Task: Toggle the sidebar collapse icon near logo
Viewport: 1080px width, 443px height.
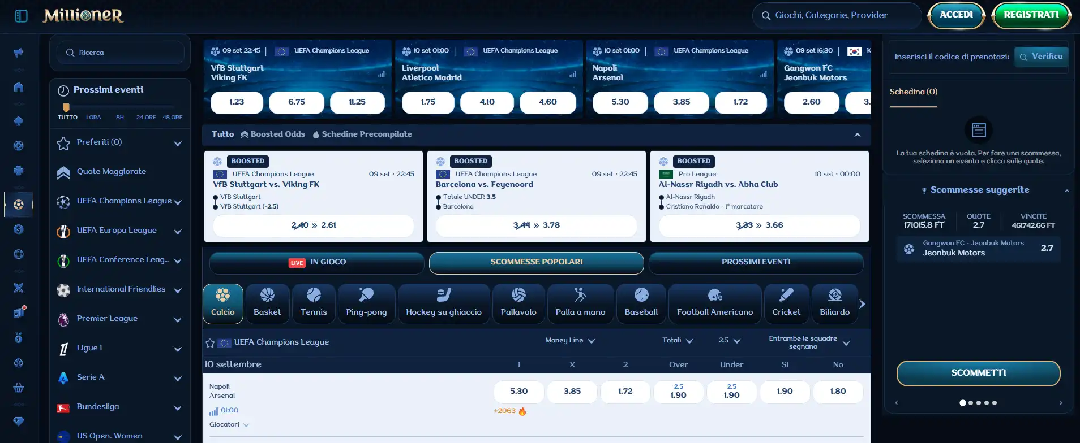Action: (21, 16)
